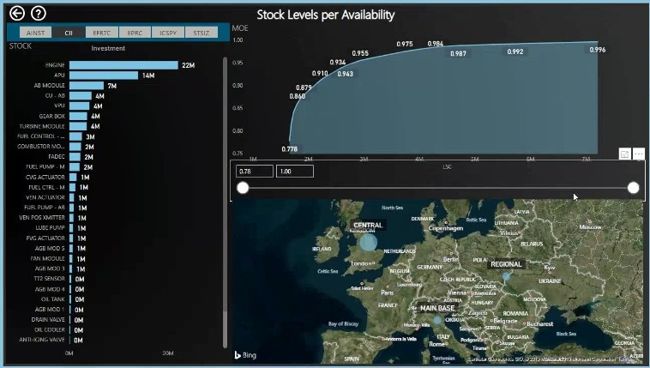Click the 0.955 data label on curve
650x368 pixels.
click(360, 53)
